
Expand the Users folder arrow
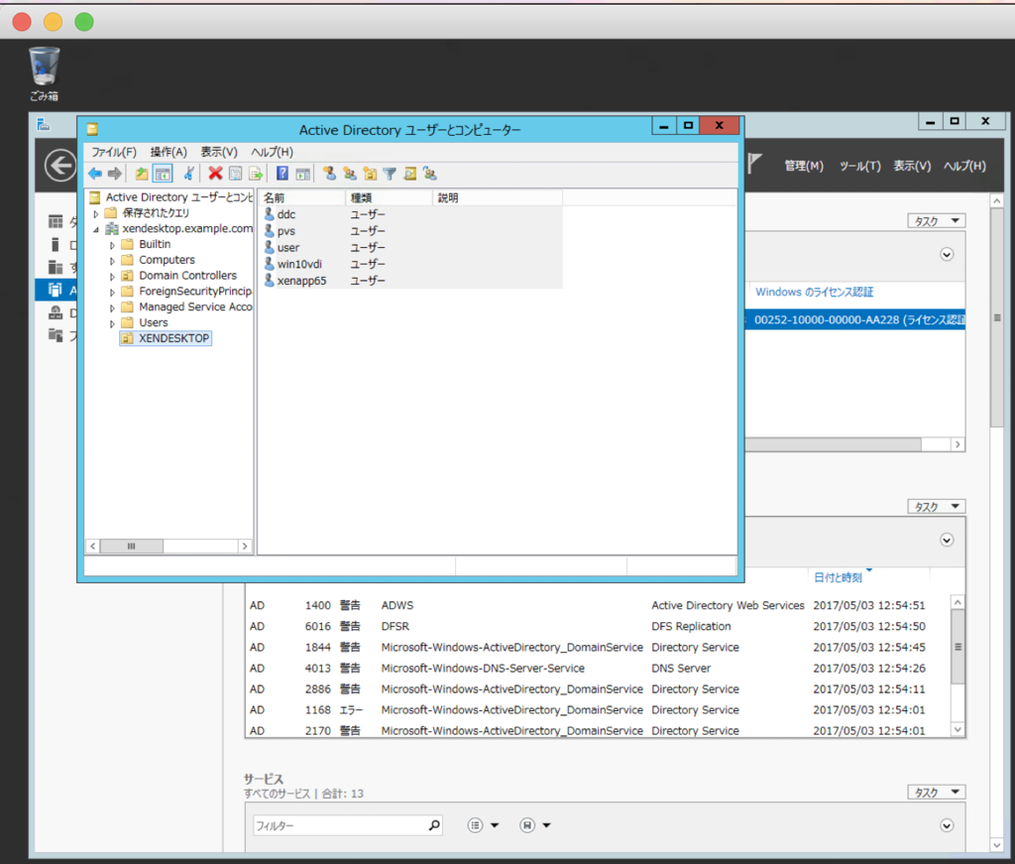[x=112, y=323]
